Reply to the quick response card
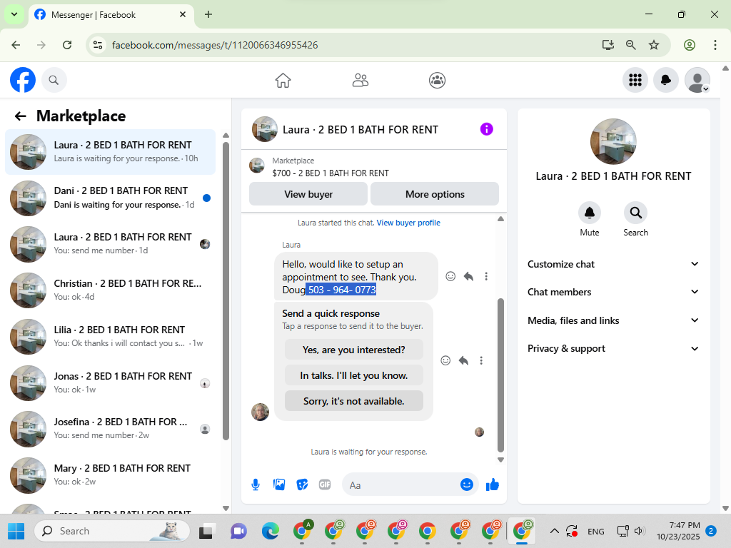Screen dimensions: 731x548 pyautogui.click(x=463, y=360)
